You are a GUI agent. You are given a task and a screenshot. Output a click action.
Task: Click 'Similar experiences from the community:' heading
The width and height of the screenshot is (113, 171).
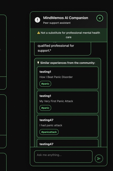(x=68, y=63)
